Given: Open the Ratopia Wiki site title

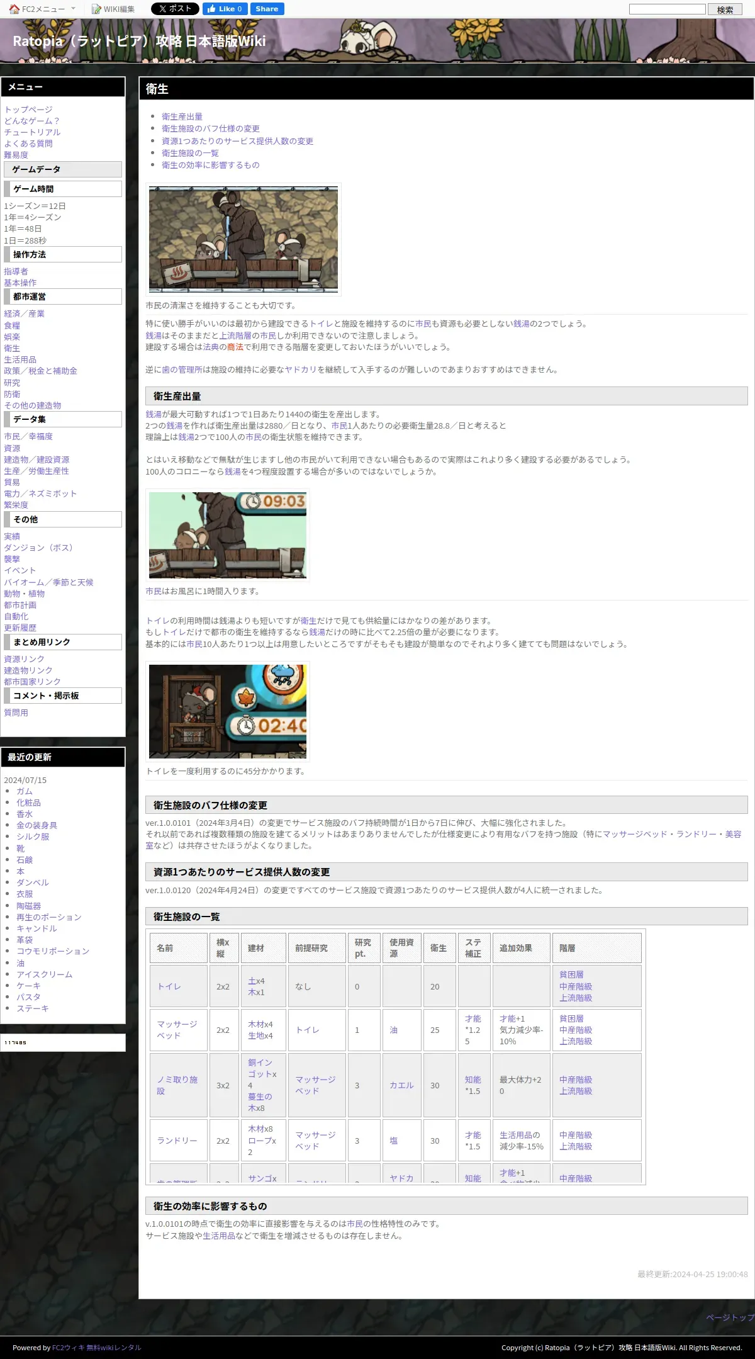Looking at the screenshot, I should point(139,41).
